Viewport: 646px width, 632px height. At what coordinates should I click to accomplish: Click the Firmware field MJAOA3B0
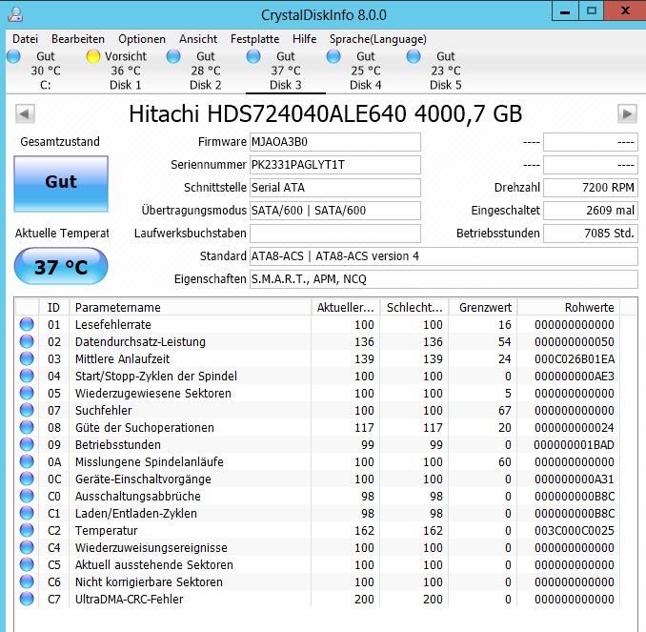coord(335,142)
